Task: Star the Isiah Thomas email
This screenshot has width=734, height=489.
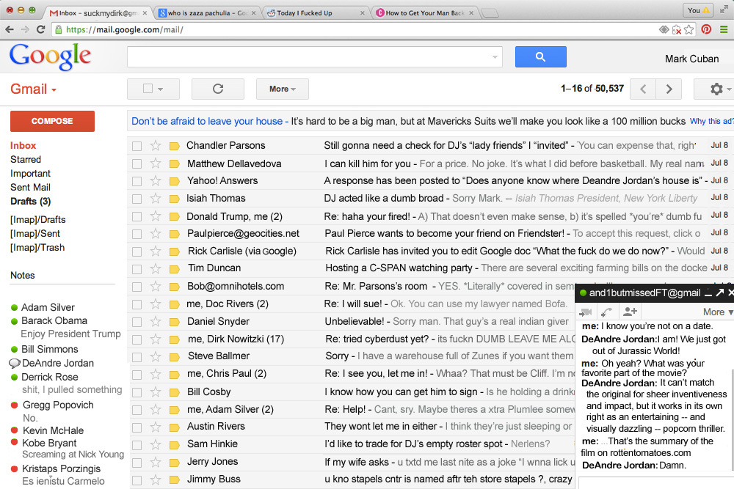Action: 156,199
